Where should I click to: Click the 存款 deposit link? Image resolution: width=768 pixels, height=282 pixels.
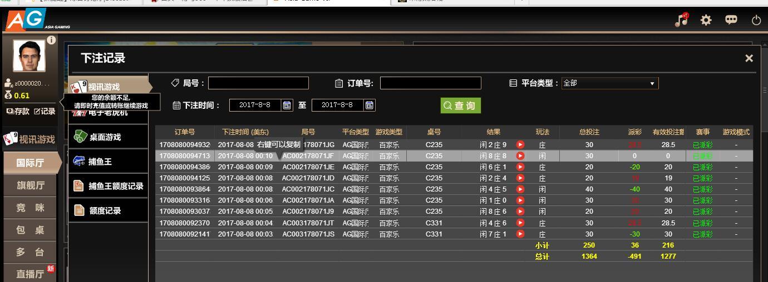(18, 111)
